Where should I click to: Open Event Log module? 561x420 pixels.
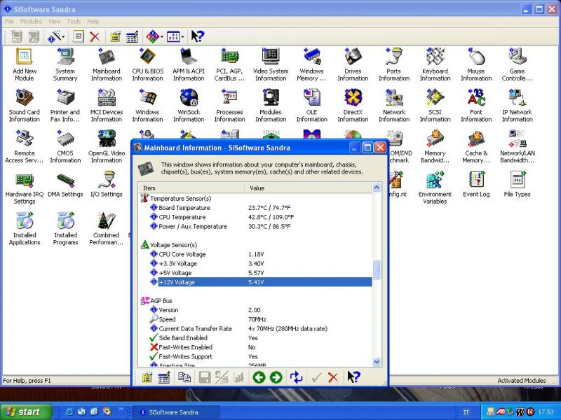click(476, 184)
